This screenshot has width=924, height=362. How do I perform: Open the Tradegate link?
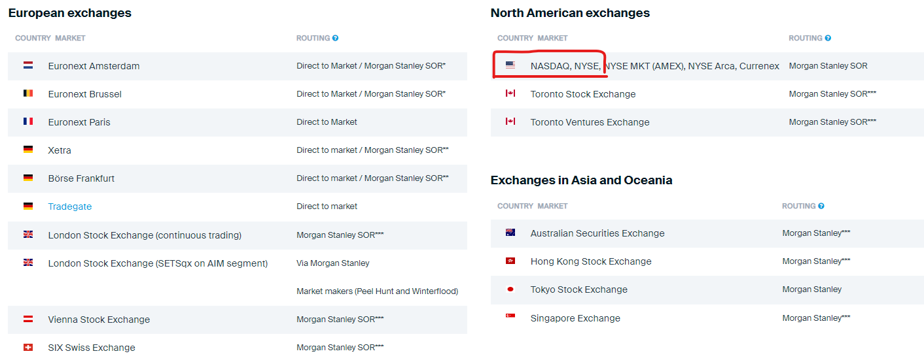70,206
